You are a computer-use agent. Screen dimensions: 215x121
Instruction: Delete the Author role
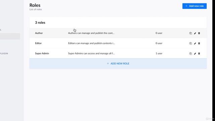199,33
